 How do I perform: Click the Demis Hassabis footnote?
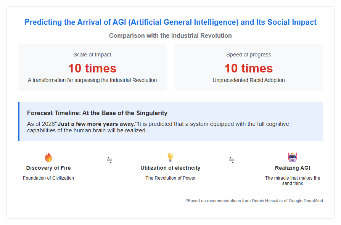pyautogui.click(x=254, y=201)
